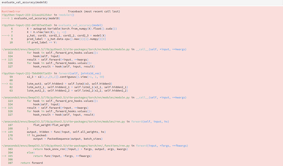This screenshot has height=166, width=283.
Task: Click the ipython-input-231-7b6d06671e55 reference
Action: coord(27,73)
